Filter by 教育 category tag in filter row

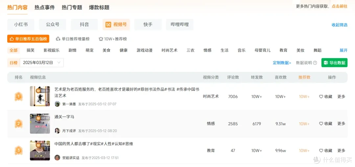[x=283, y=50]
